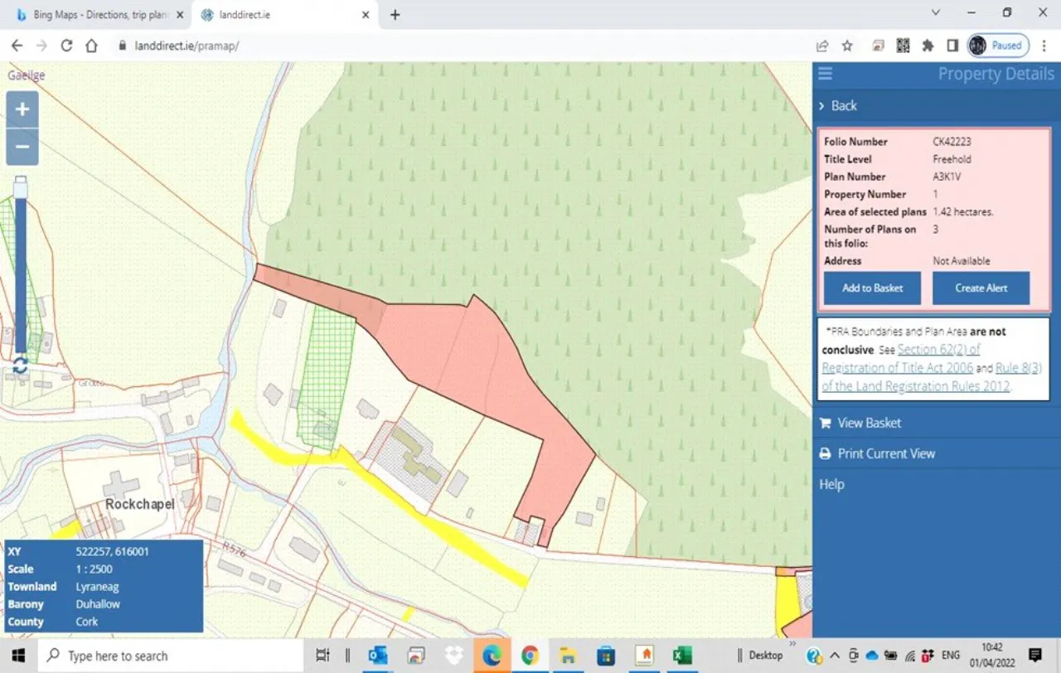Open Excel from the Windows taskbar
Viewport: 1061px width, 673px height.
(x=682, y=656)
